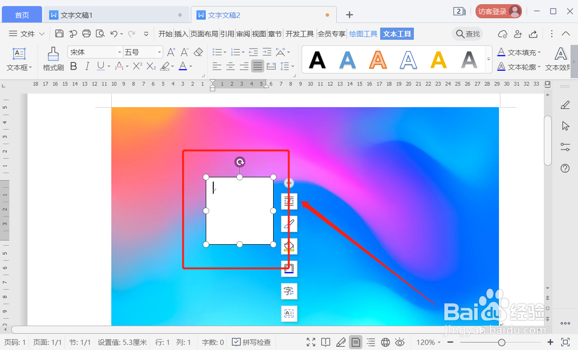
Task: Enable eye protection mode in status bar
Action: click(400, 342)
